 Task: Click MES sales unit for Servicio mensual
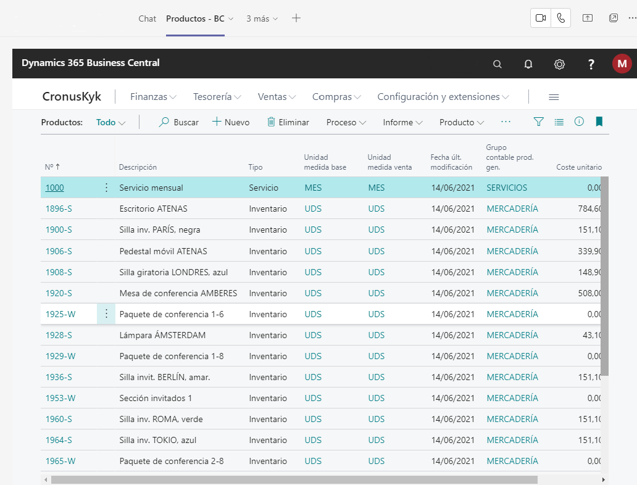pos(376,188)
